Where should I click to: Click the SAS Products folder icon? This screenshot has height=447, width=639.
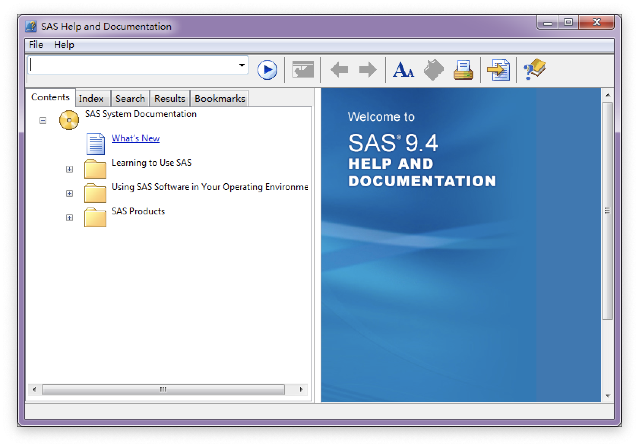click(95, 217)
